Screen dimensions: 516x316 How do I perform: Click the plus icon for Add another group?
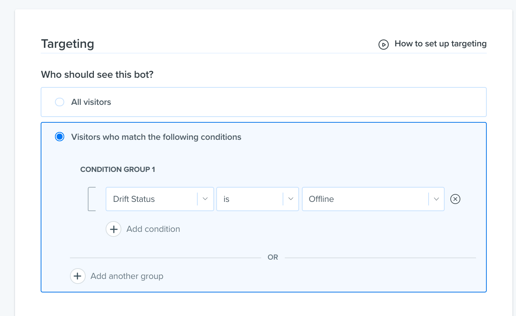pos(77,276)
